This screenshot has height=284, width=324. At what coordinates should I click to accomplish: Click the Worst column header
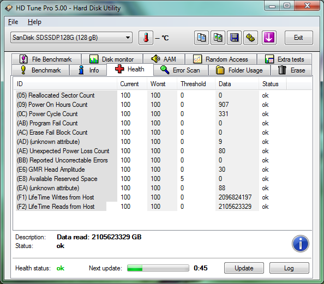(x=162, y=84)
